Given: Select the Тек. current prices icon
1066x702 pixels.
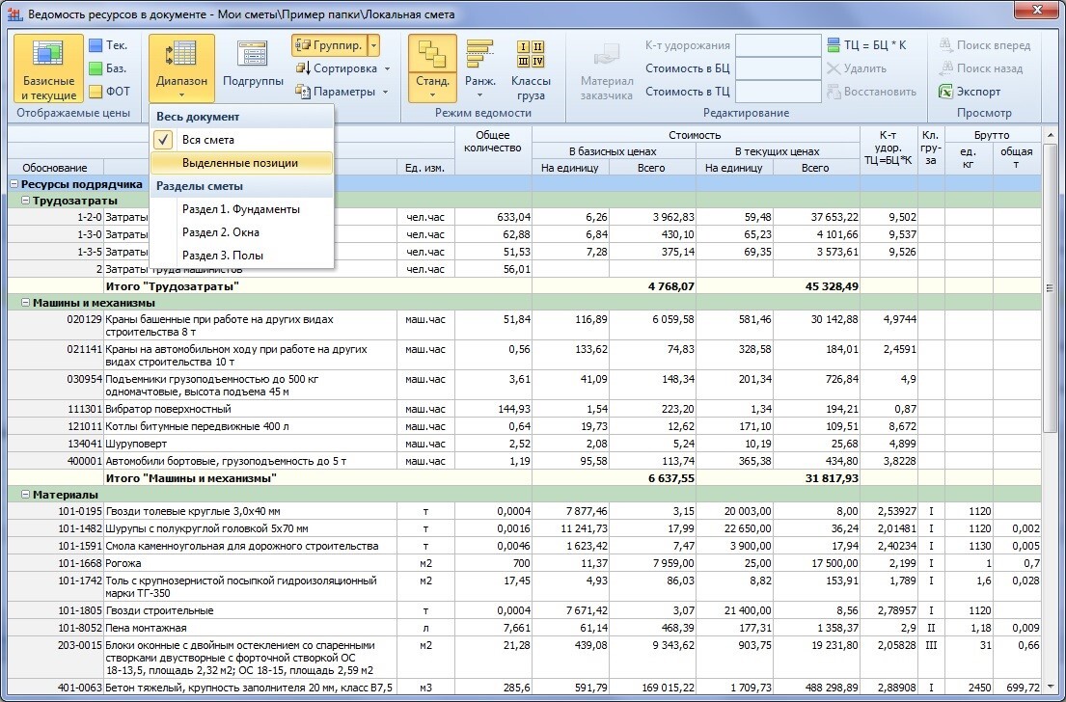Looking at the screenshot, I should (96, 45).
